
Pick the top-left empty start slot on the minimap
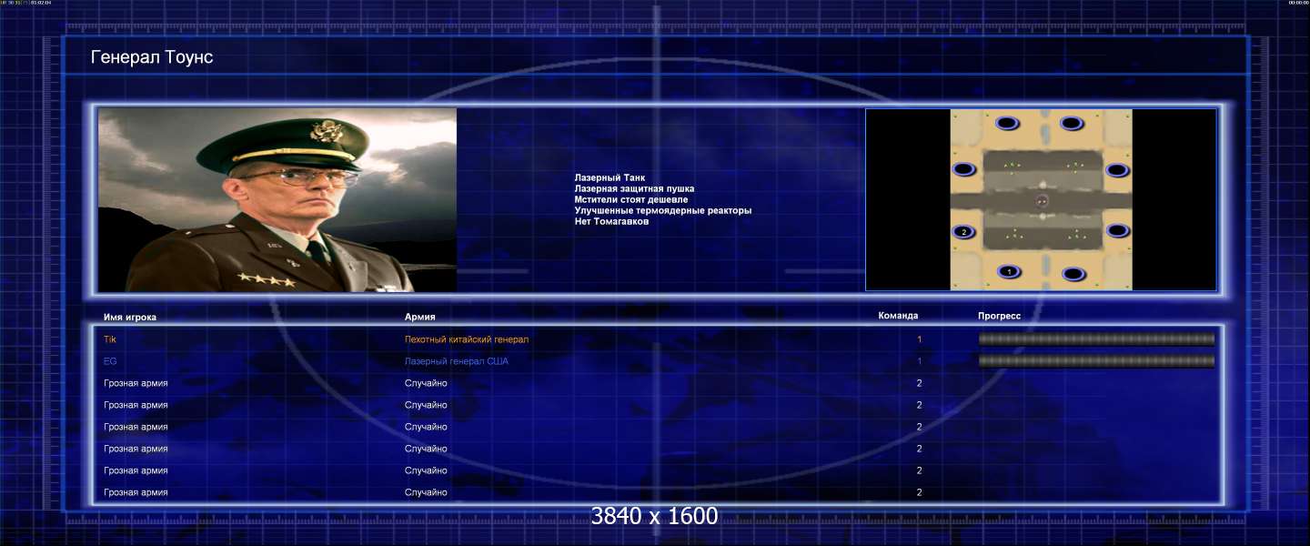1007,123
